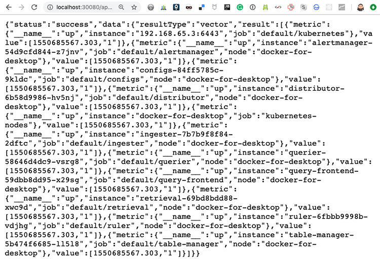The width and height of the screenshot is (380, 259).
Task: Open the blue and black squares extension
Action: [202, 7]
